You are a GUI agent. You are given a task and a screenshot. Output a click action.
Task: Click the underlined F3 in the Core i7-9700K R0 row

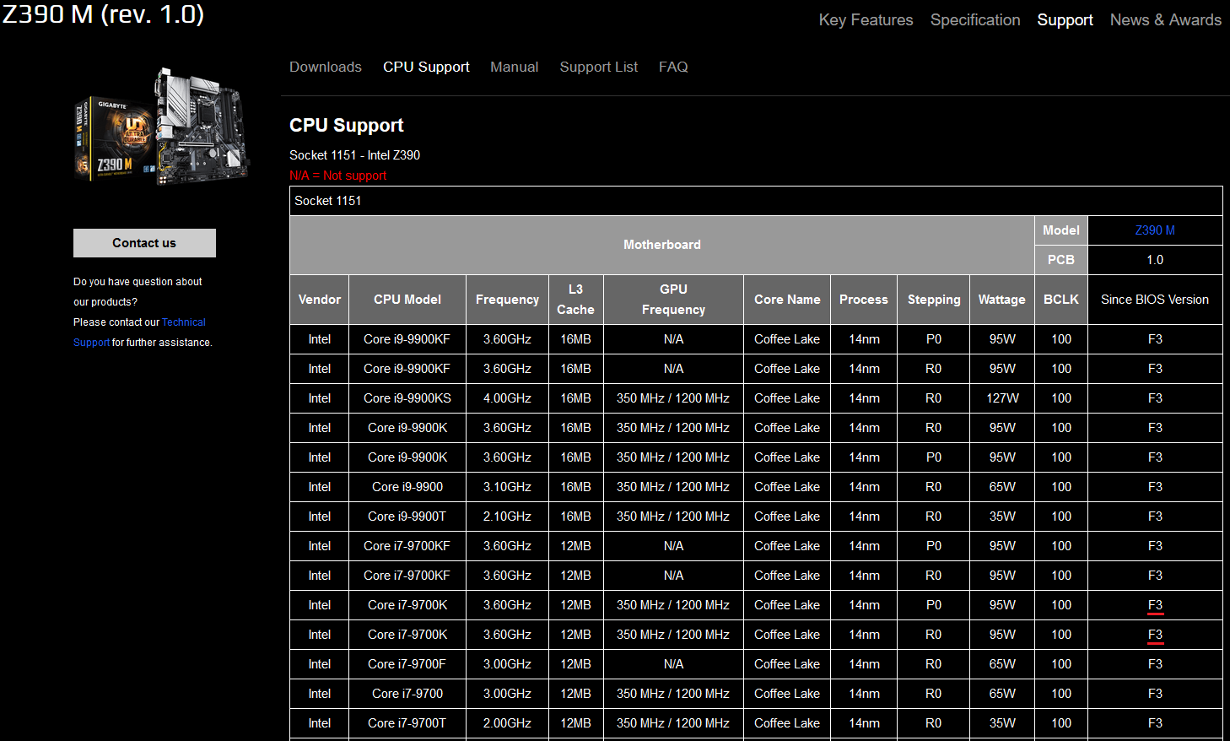[1155, 635]
